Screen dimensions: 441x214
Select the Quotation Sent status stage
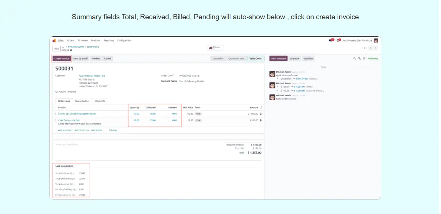click(236, 58)
